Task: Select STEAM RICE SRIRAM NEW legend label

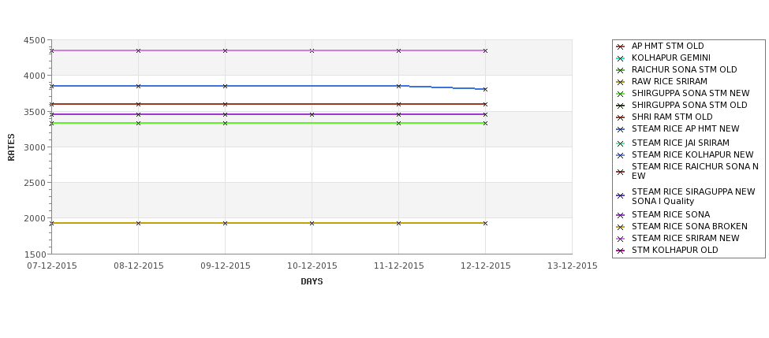Action: [685, 238]
